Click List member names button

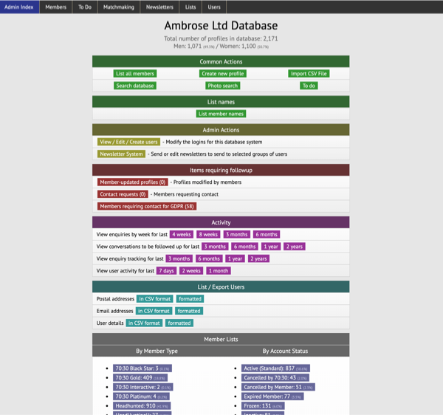click(x=221, y=114)
